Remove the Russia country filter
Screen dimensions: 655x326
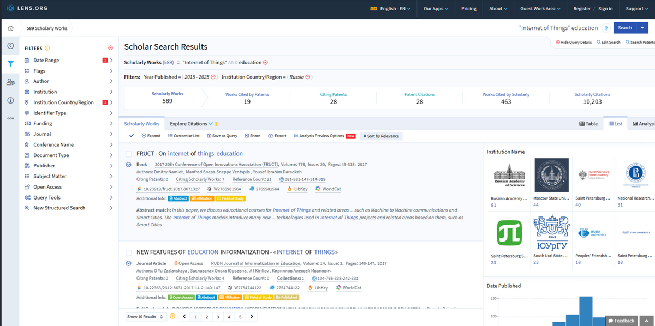pos(308,77)
